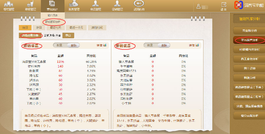Click the 导出 export button
The height and width of the screenshot is (134, 265).
click(x=68, y=35)
